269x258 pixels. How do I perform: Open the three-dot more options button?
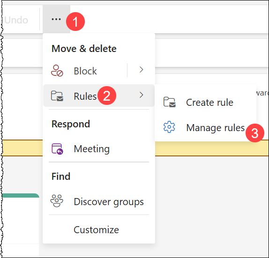[x=56, y=19]
